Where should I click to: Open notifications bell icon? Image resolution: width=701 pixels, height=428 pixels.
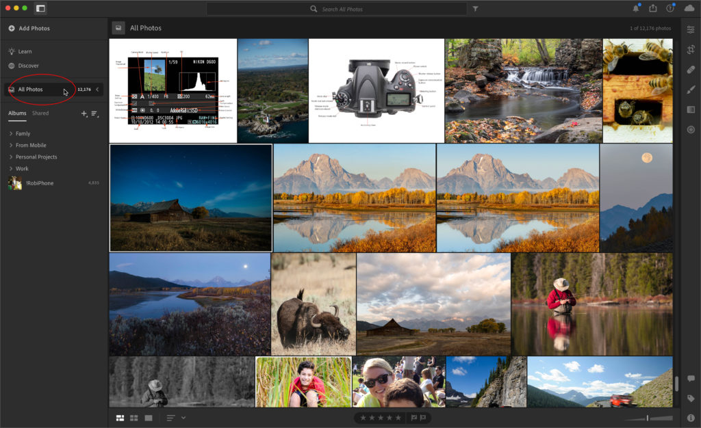click(636, 9)
